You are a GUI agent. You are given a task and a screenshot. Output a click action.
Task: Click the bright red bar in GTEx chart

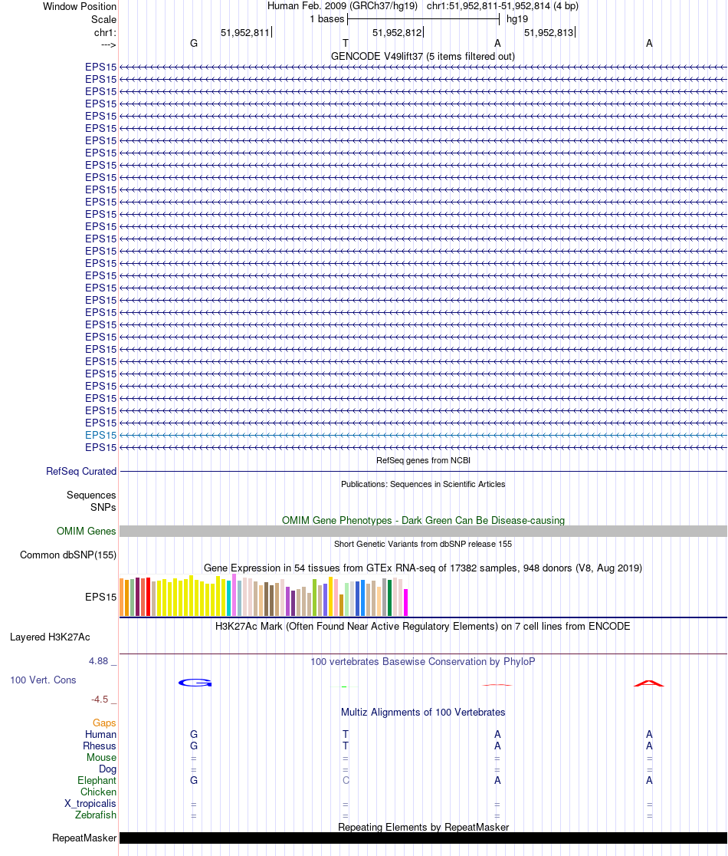(149, 597)
